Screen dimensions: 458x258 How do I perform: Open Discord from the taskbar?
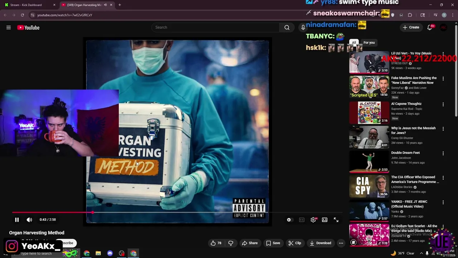(x=110, y=253)
